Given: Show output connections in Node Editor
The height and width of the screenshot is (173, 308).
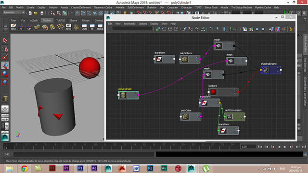Looking at the screenshot, I should click(176, 29).
